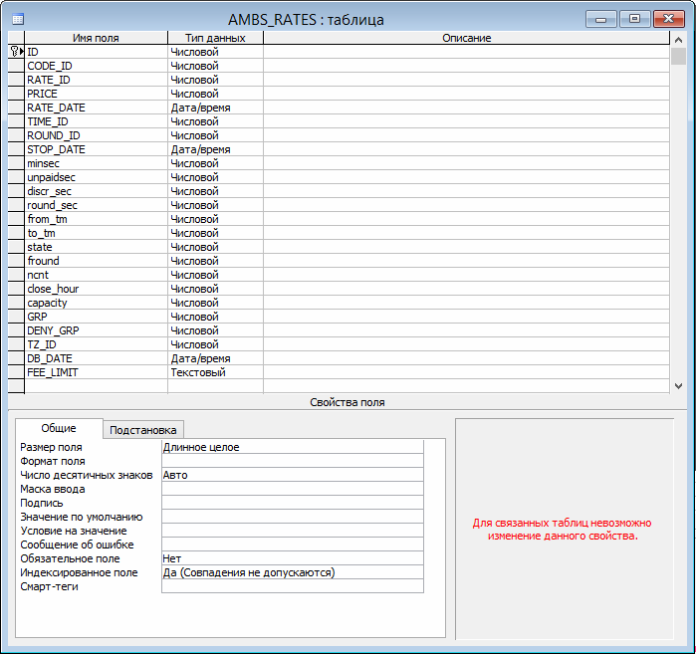Click the Индексированное поле property value
The image size is (696, 654).
[x=292, y=572]
